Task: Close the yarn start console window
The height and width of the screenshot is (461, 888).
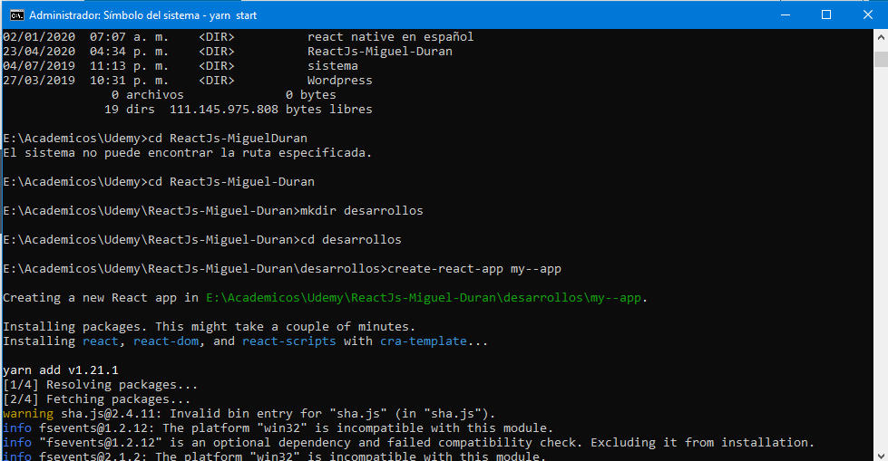Action: (x=867, y=14)
